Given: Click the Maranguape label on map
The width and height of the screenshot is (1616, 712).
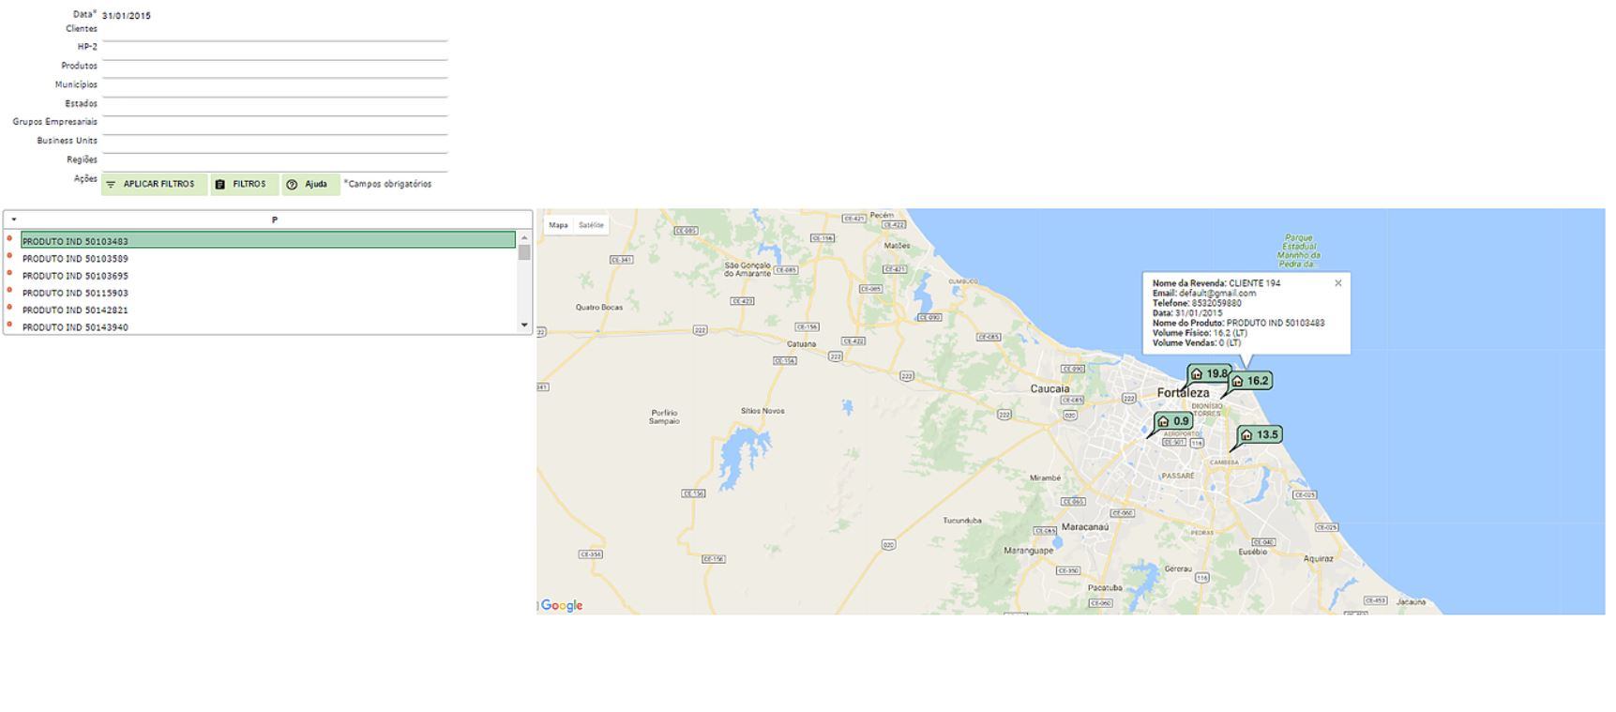Looking at the screenshot, I should click(x=1029, y=551).
